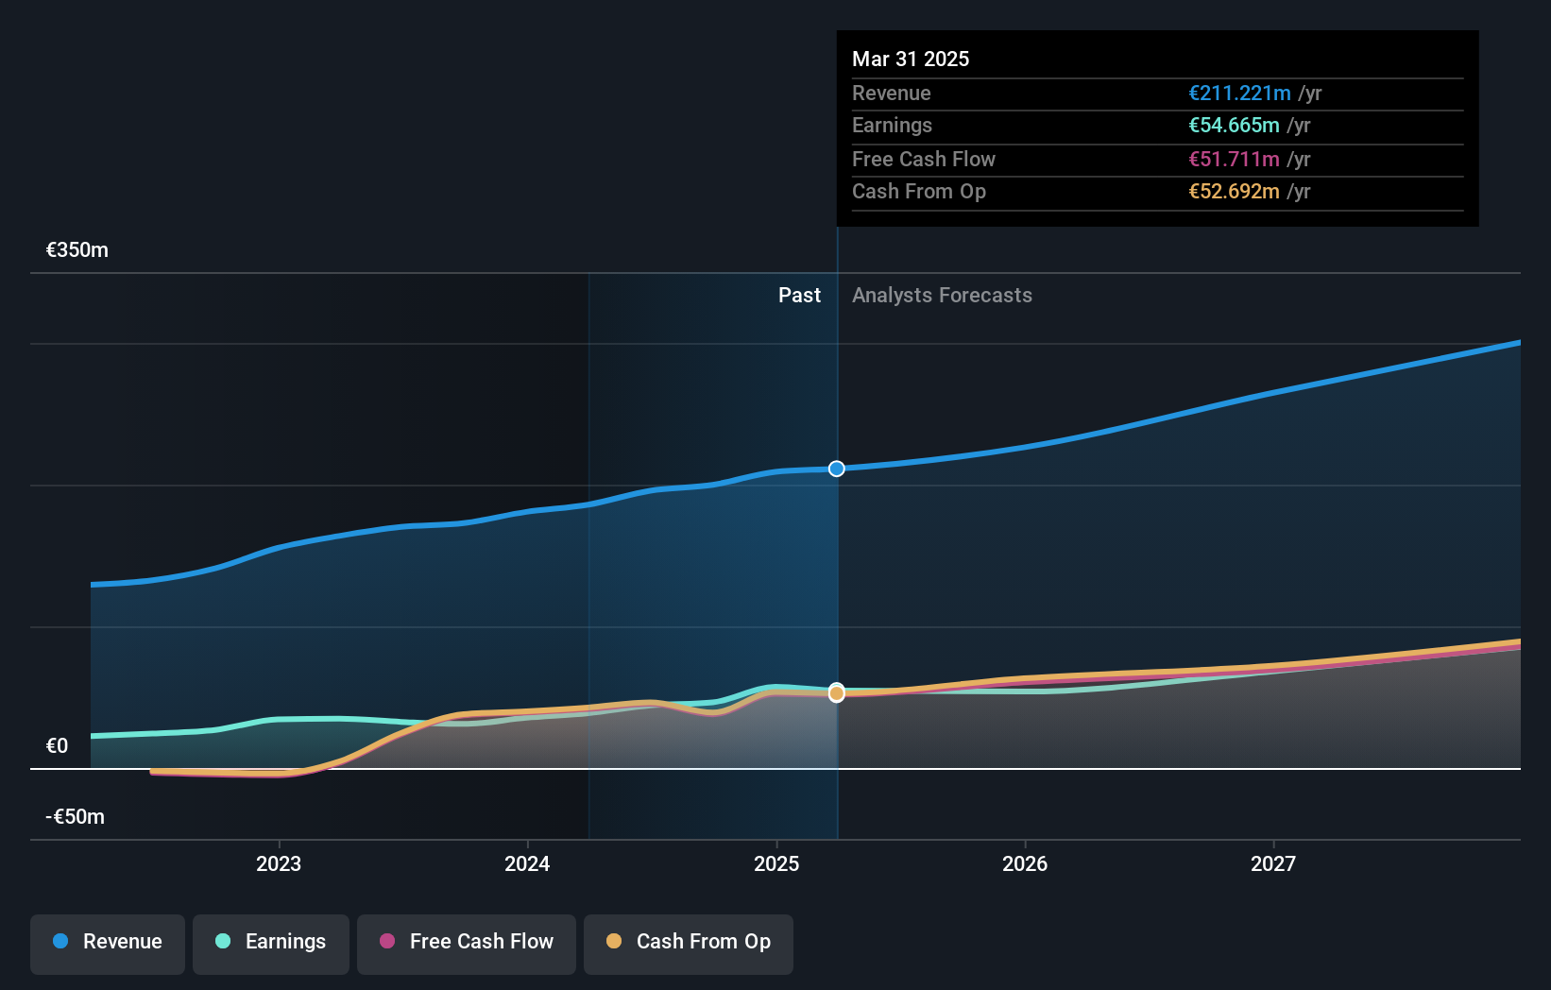Click the Earnings row label in tooltip

point(892,126)
